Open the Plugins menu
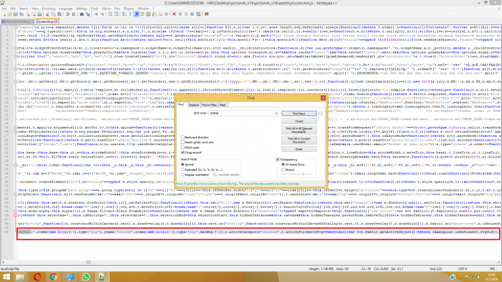The width and height of the screenshot is (502, 282). pos(128,9)
